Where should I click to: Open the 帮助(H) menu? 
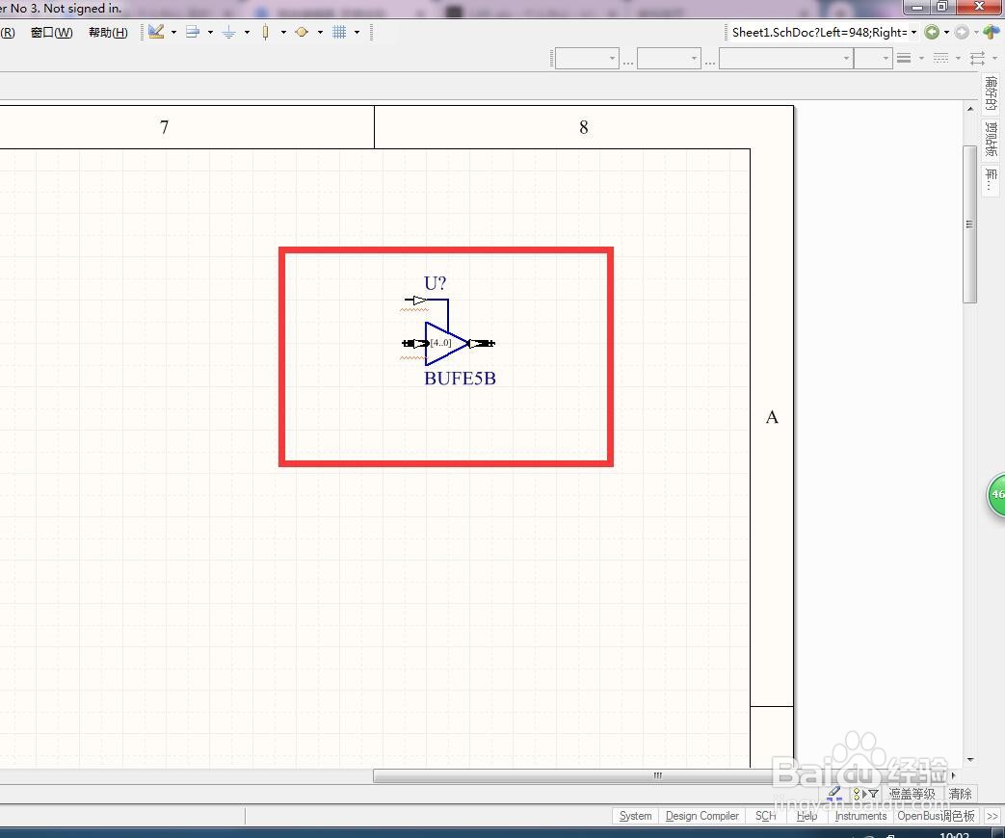click(108, 32)
